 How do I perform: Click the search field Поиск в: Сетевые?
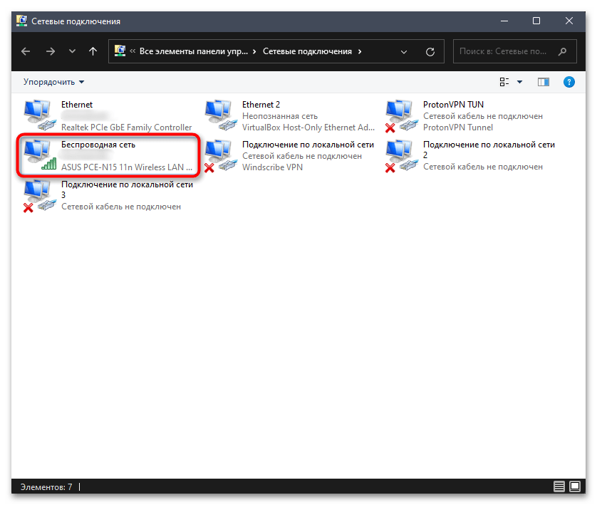click(x=506, y=52)
